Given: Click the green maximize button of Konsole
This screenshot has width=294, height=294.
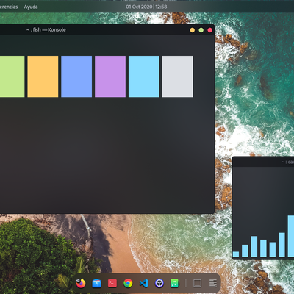Looking at the screenshot, I should pos(201,30).
